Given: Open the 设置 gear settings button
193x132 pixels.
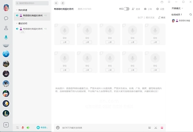Looking at the screenshot, I should click(160, 9).
